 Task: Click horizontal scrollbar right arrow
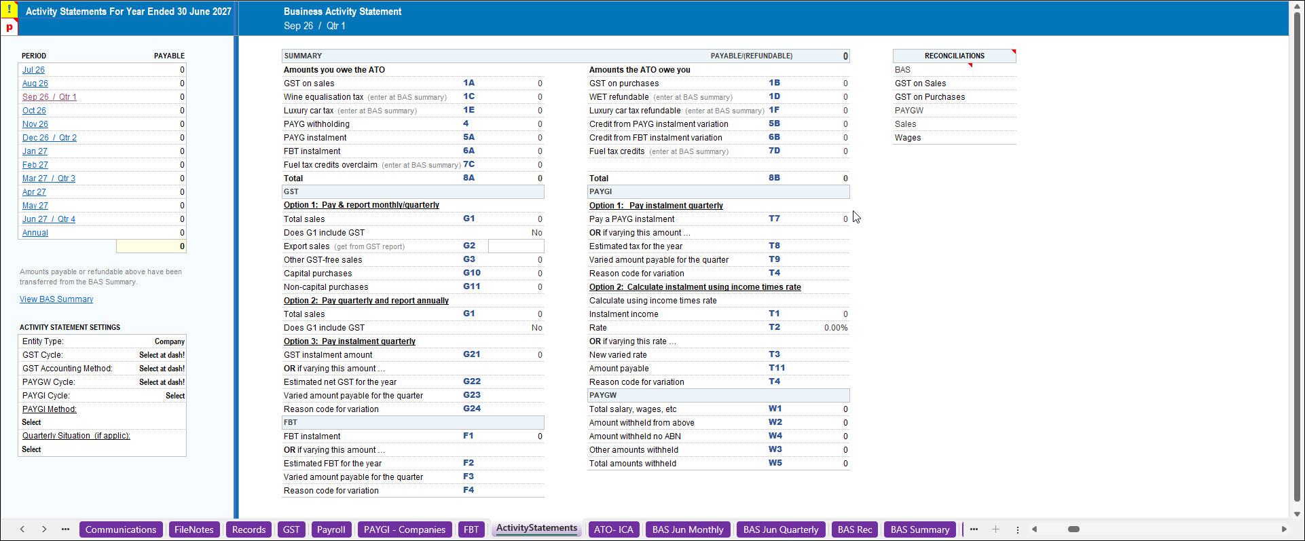(x=1283, y=529)
